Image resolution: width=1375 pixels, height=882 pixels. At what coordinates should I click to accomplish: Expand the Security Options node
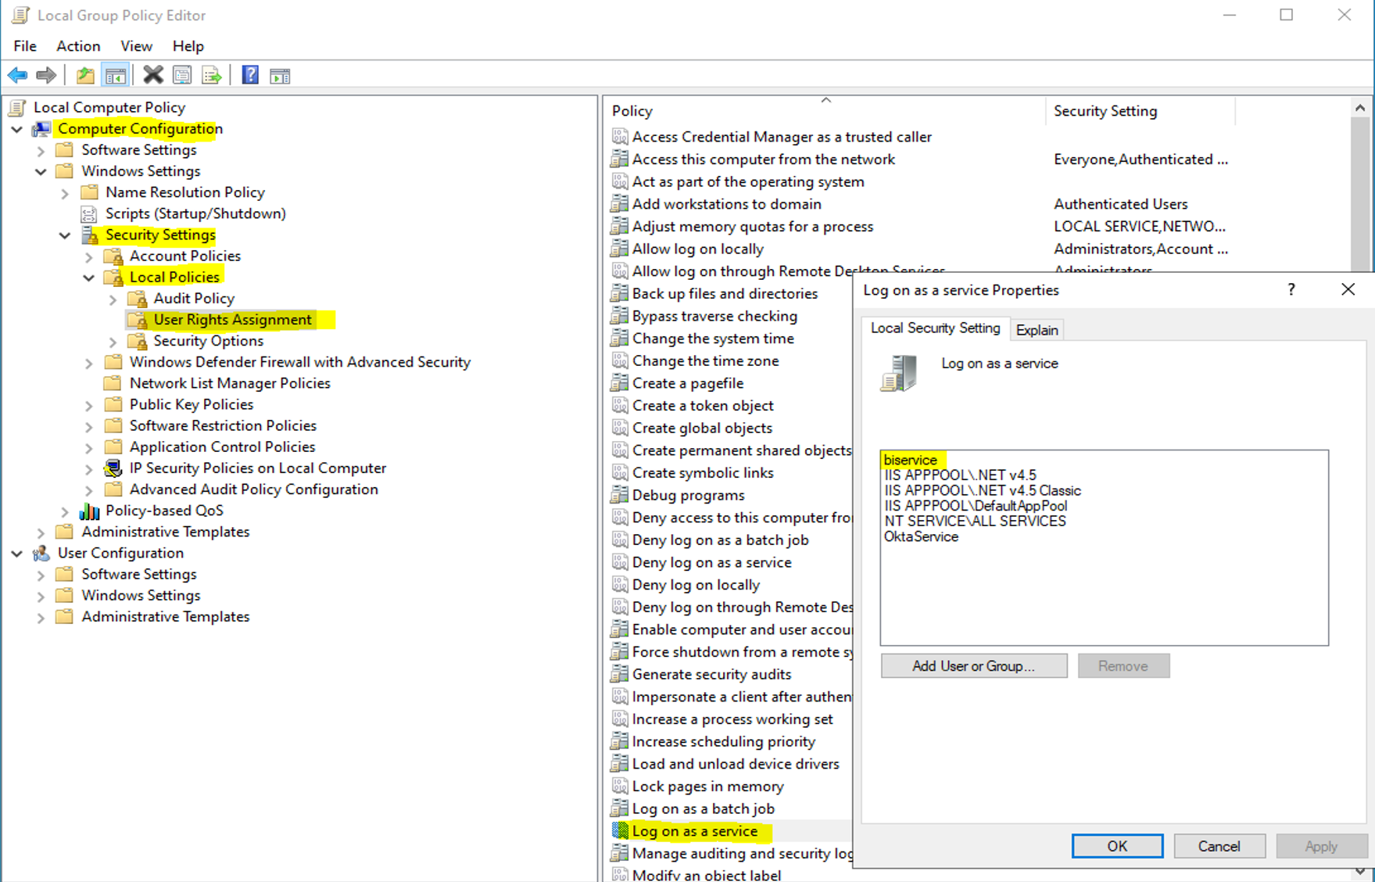coord(113,342)
